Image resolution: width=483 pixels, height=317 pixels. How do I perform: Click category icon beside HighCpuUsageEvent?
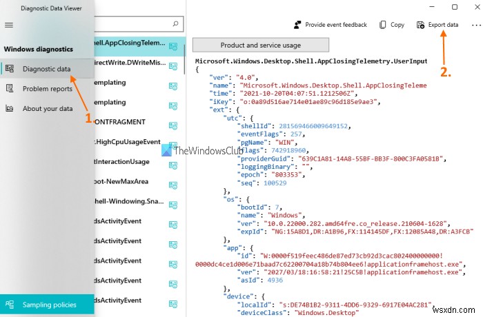pyautogui.click(x=173, y=142)
